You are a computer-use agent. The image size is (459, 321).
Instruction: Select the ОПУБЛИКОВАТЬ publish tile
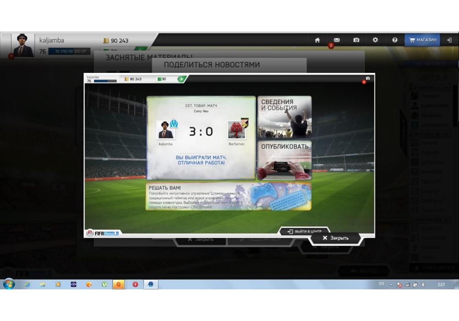(x=284, y=160)
